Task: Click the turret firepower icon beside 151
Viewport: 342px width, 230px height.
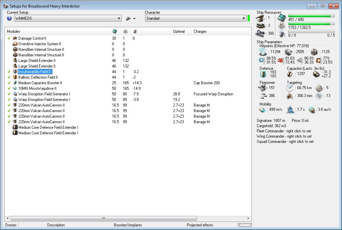Action: (x=263, y=88)
